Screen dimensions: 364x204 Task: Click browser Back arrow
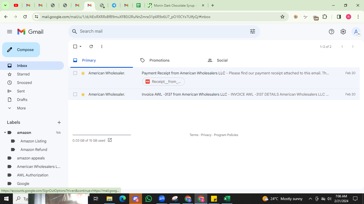(x=6, y=17)
